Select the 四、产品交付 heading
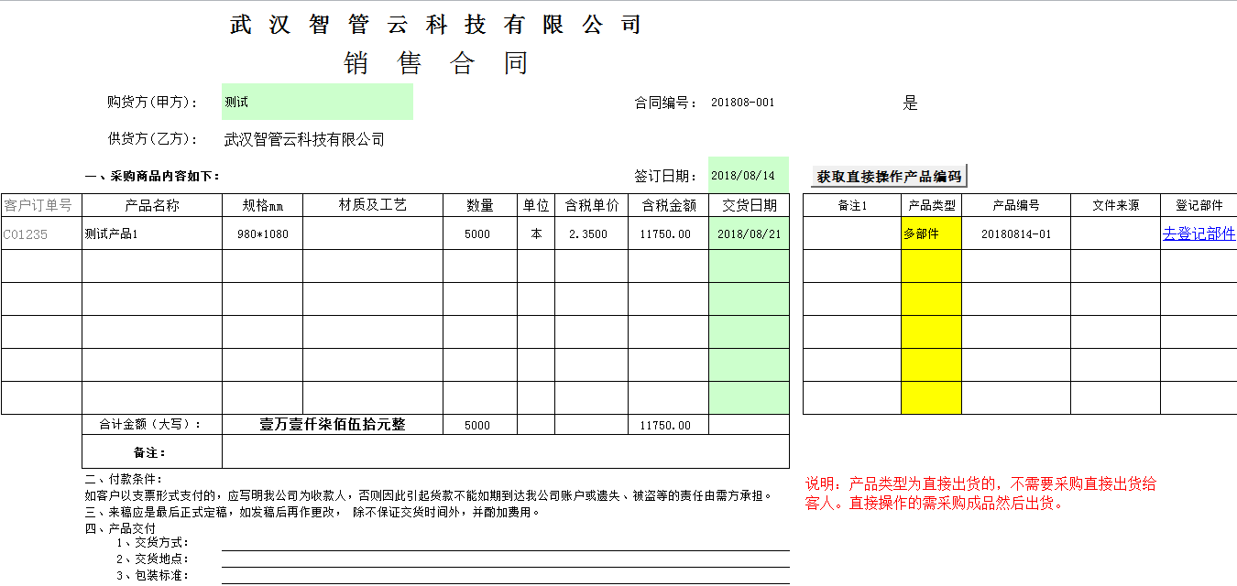 tap(120, 528)
